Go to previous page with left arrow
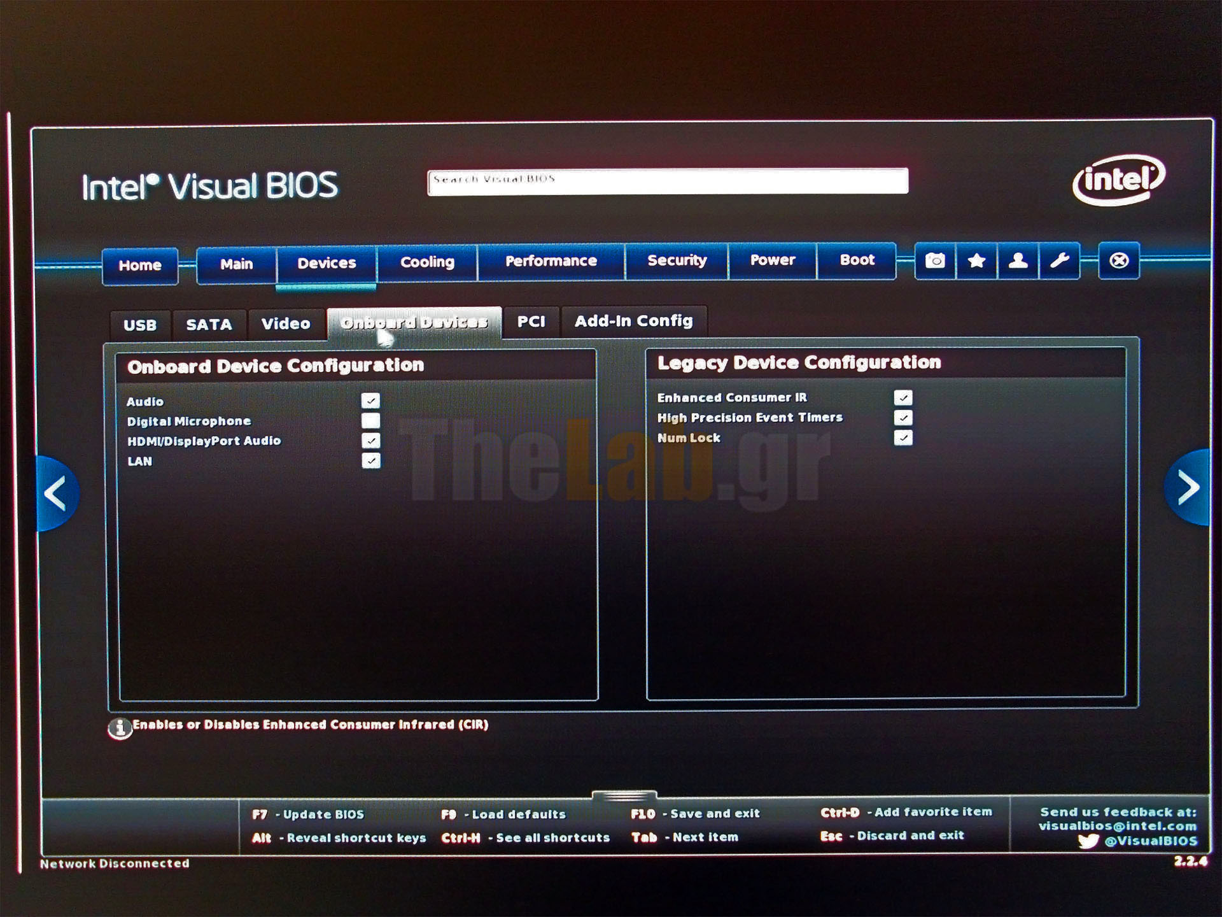The height and width of the screenshot is (917, 1222). click(56, 493)
